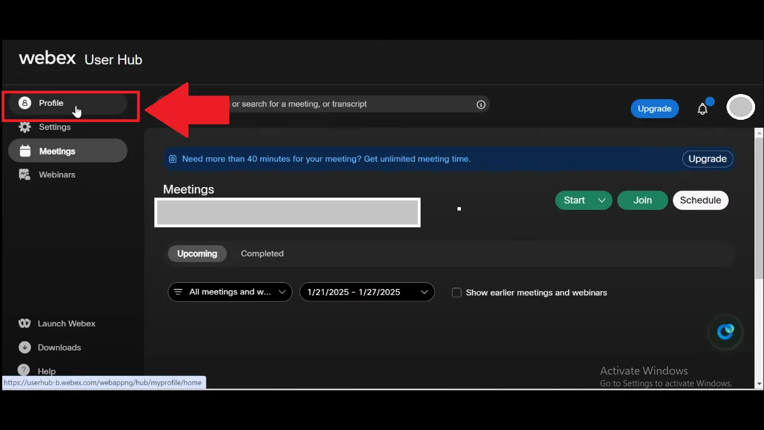Image resolution: width=764 pixels, height=430 pixels.
Task: Switch to the Completed tab
Action: (262, 254)
